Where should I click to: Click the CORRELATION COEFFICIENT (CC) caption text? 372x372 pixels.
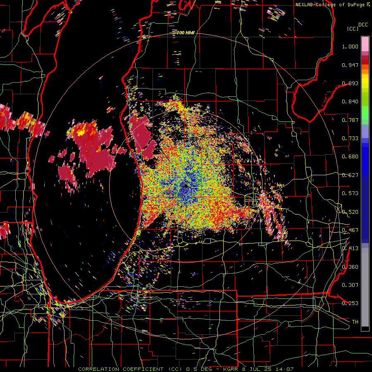pos(130,369)
